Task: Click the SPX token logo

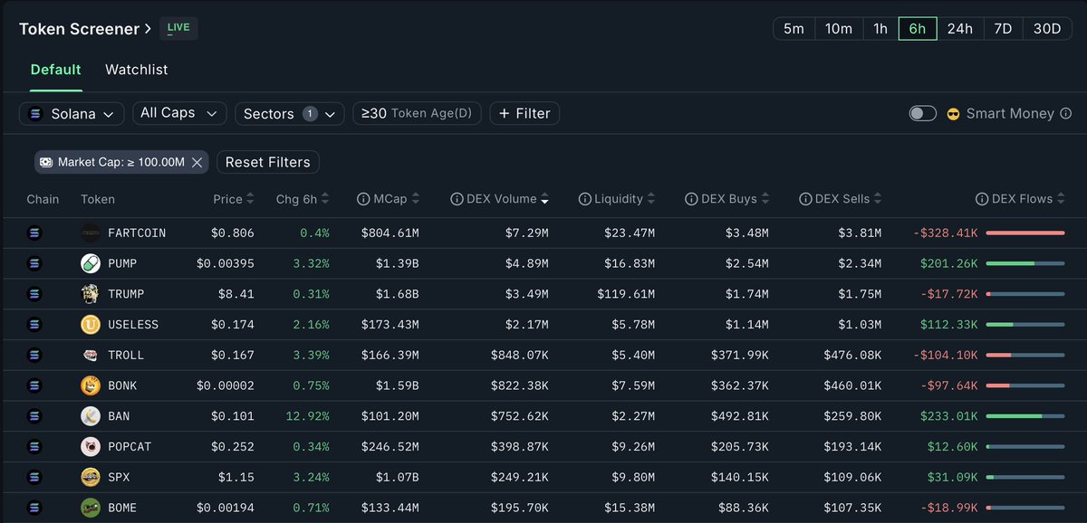Action: [x=90, y=477]
